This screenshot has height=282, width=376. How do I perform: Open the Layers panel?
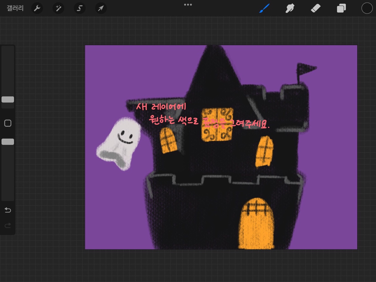pos(341,8)
